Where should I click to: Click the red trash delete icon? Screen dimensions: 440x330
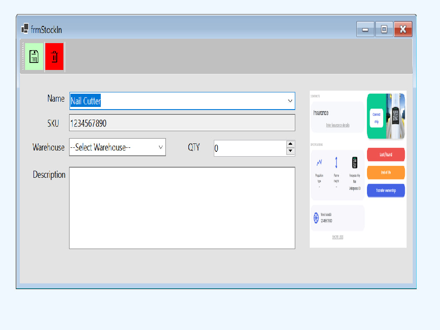click(55, 56)
